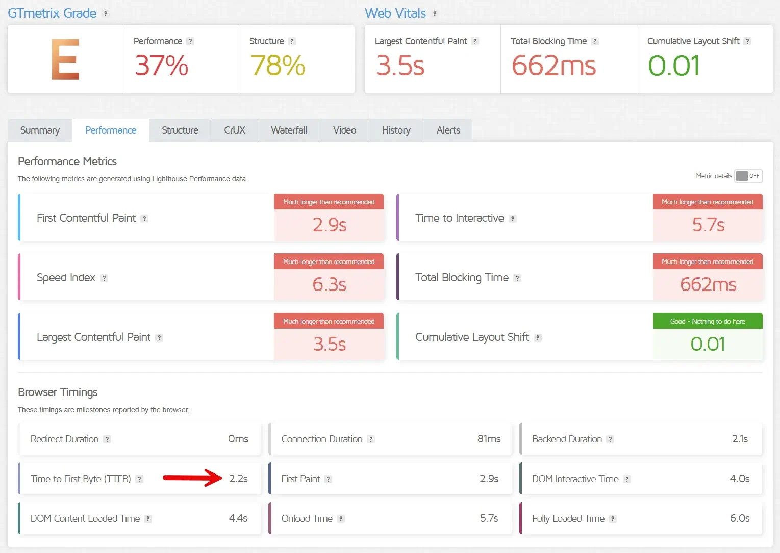Open the help tooltip beside Web Vitals

435,14
